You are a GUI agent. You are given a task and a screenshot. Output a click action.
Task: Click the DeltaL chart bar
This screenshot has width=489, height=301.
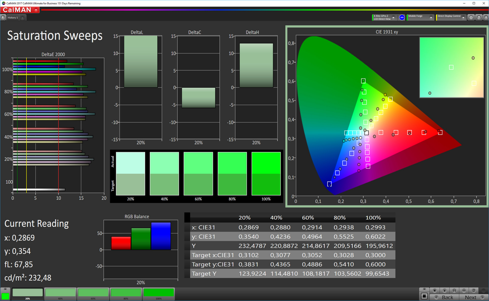(x=141, y=61)
